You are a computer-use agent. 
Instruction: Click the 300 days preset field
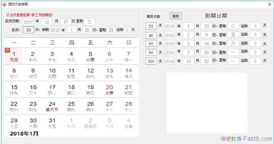click(151, 61)
